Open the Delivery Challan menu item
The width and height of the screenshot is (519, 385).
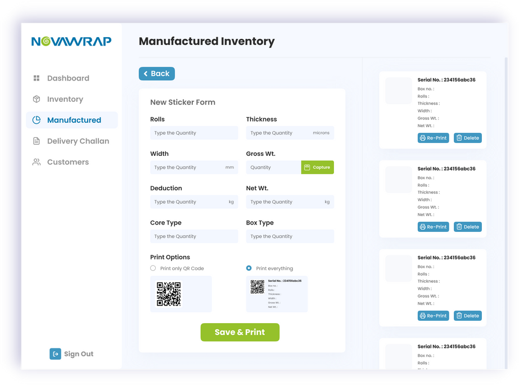[78, 141]
